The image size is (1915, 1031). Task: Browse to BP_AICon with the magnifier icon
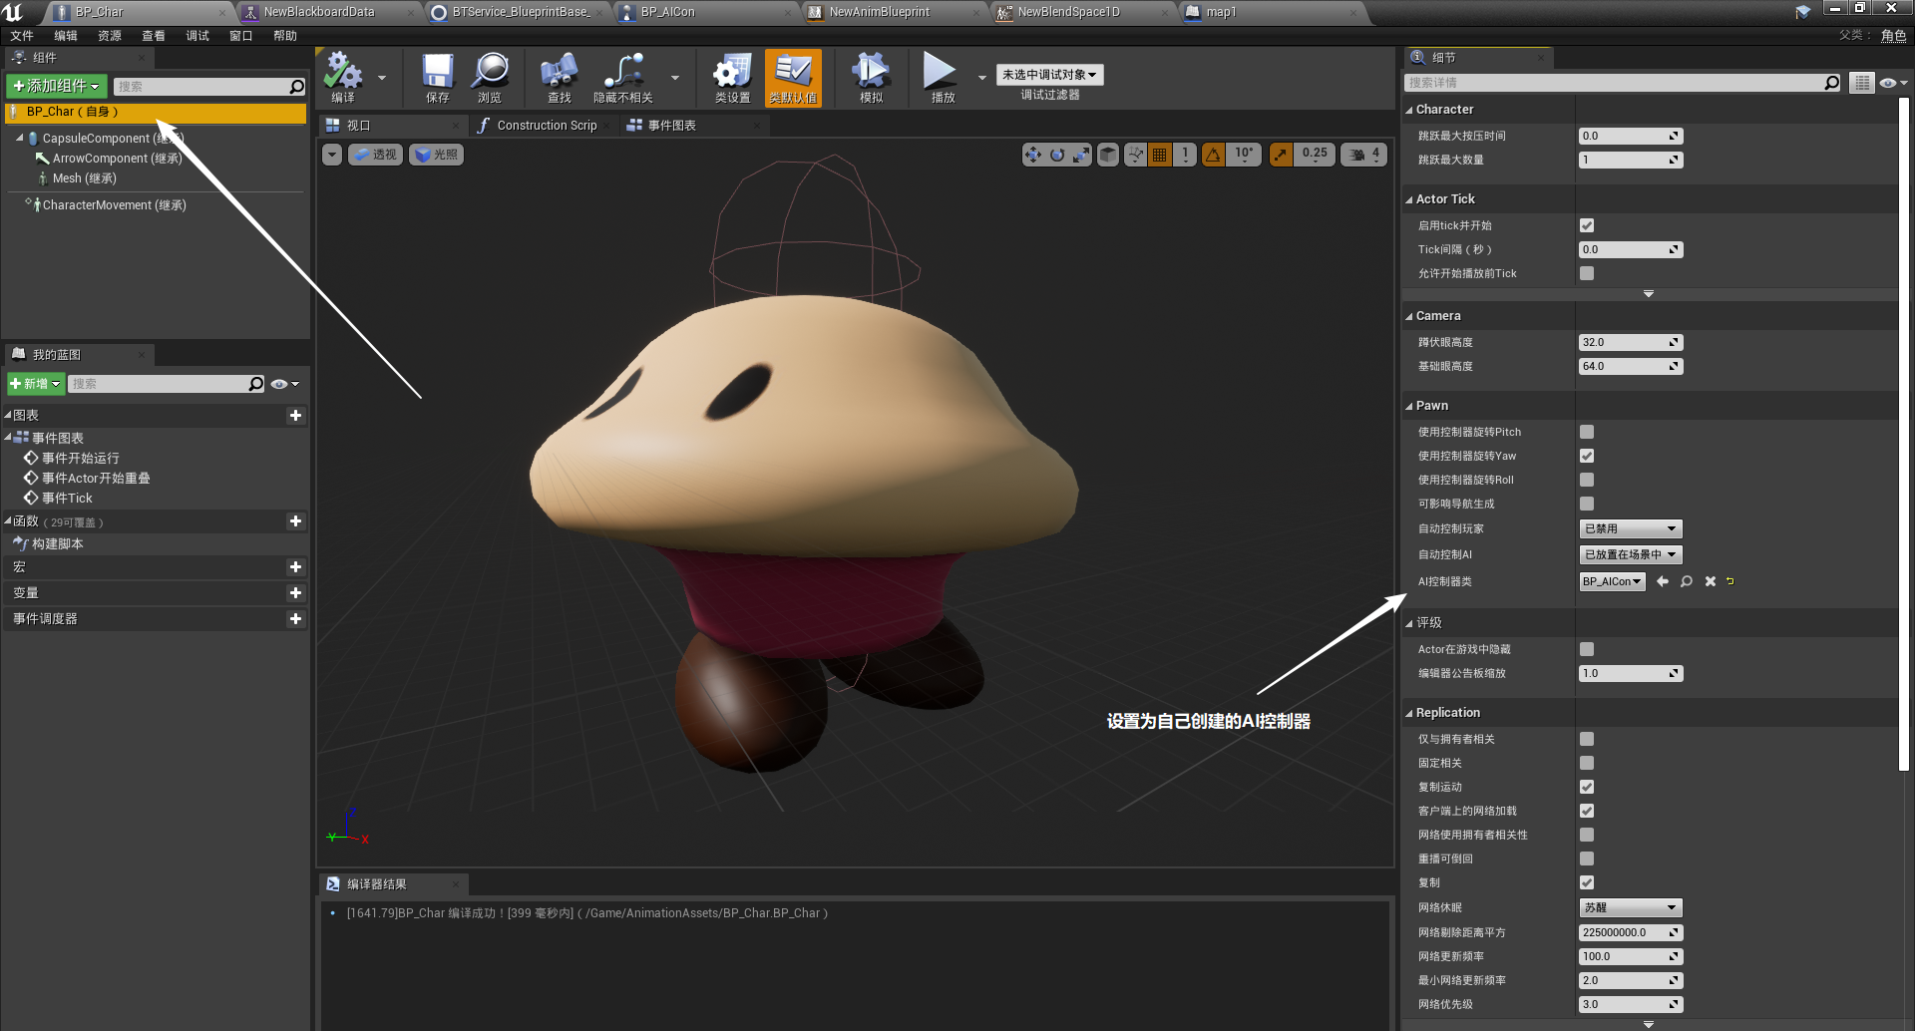(1687, 581)
